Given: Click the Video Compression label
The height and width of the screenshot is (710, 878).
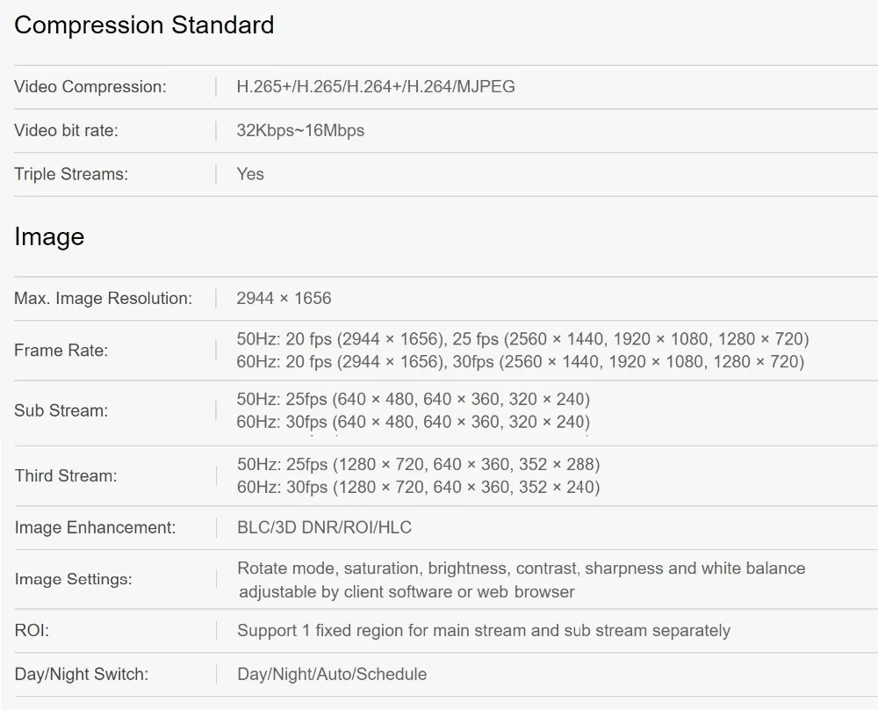Looking at the screenshot, I should coord(90,87).
